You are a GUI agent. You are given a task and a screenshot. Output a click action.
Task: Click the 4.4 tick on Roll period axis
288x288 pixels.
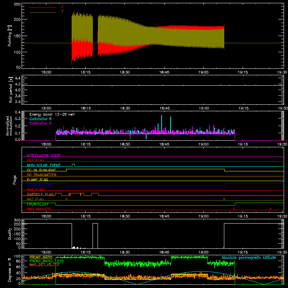pyautogui.click(x=18, y=78)
